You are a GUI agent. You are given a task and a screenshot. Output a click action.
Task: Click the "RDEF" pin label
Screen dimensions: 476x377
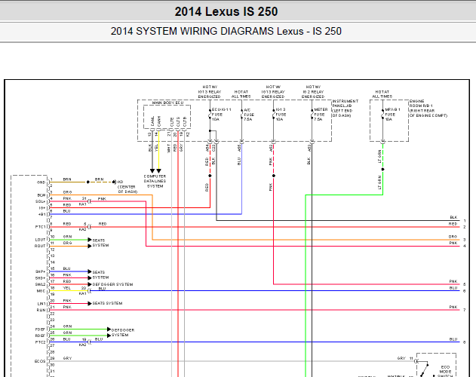40,336
